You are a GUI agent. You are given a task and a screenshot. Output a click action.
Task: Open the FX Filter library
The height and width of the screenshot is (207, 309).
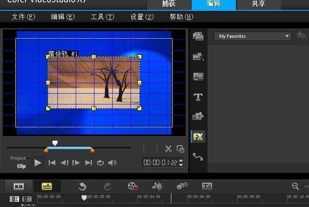[x=198, y=137]
